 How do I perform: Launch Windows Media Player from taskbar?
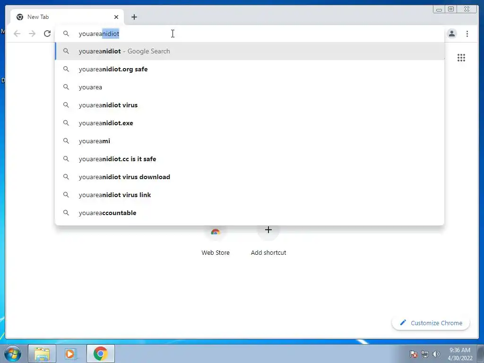[71, 354]
